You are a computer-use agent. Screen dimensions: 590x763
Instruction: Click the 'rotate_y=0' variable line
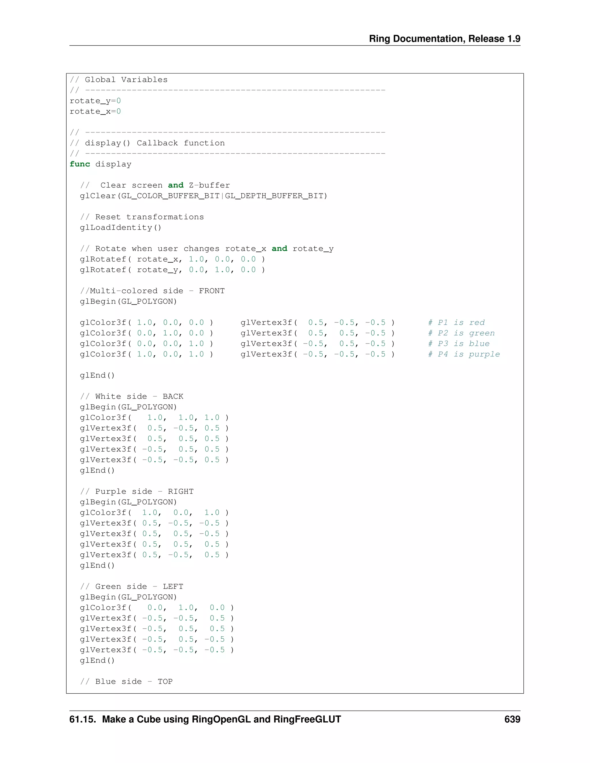(x=95, y=101)
